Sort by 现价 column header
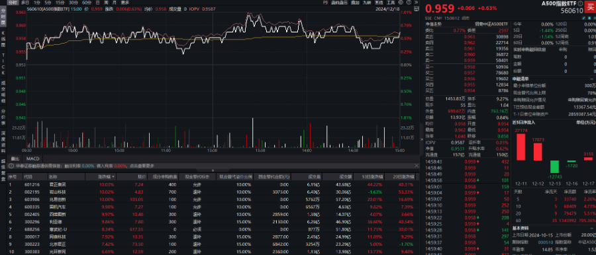Image resolution: width=596 pixels, height=255 pixels. 132,177
